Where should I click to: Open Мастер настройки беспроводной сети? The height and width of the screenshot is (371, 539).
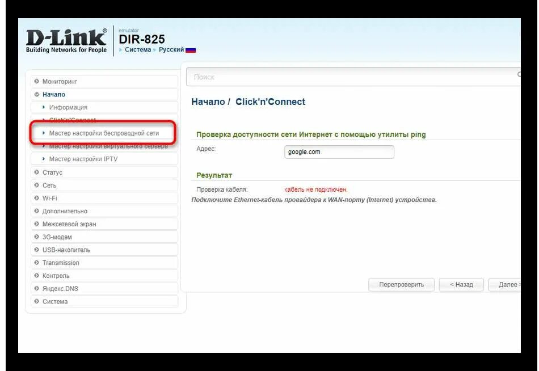[104, 133]
